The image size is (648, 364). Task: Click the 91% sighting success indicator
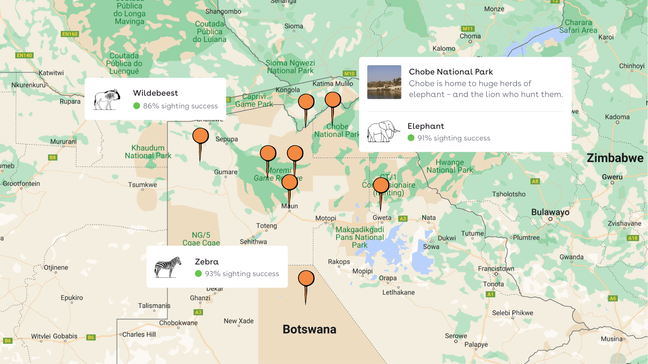(x=449, y=138)
